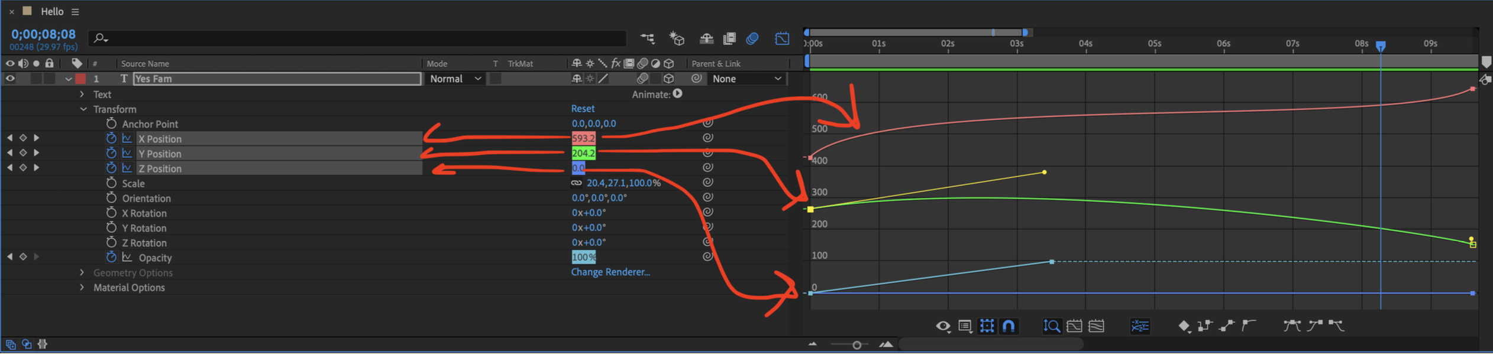Toggle shy switch on Yes Fam layer
This screenshot has height=358, width=1493.
coord(577,79)
